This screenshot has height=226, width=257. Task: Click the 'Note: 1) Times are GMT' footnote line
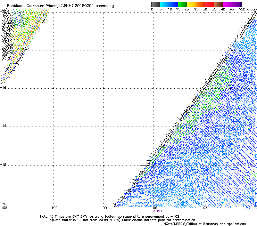click(109, 217)
